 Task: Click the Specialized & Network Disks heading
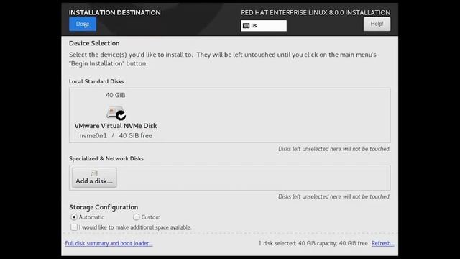tap(106, 158)
